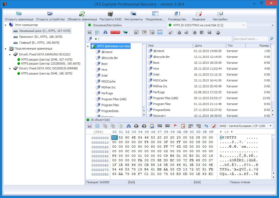Select Локальный диск (C:, NTFS, 107.41ГБ)

pyautogui.click(x=42, y=31)
